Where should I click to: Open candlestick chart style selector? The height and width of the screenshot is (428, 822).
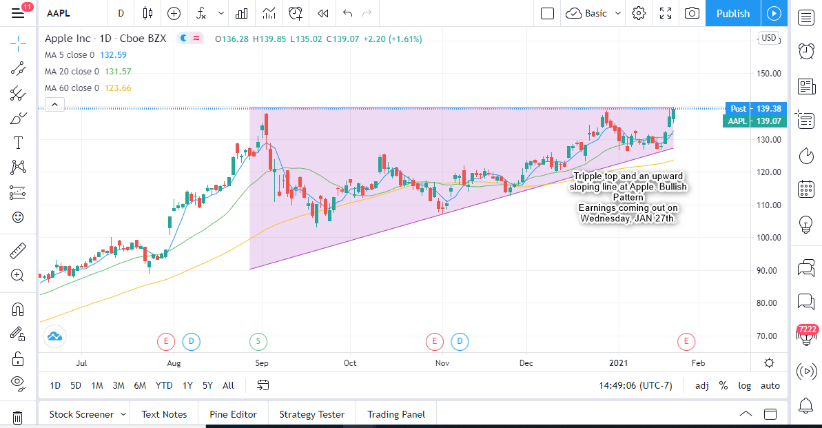(148, 13)
